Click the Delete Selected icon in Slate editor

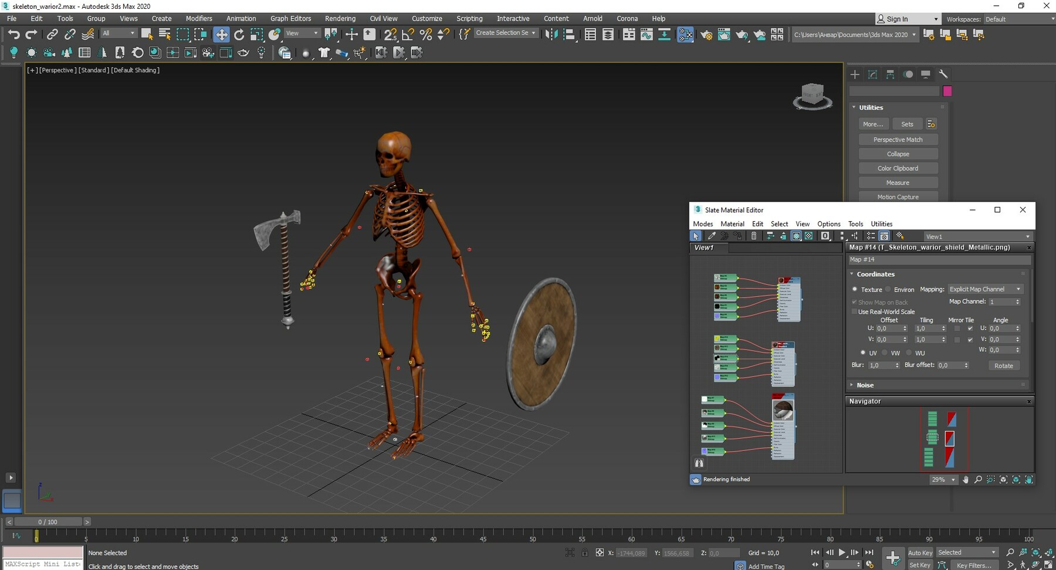tap(754, 236)
